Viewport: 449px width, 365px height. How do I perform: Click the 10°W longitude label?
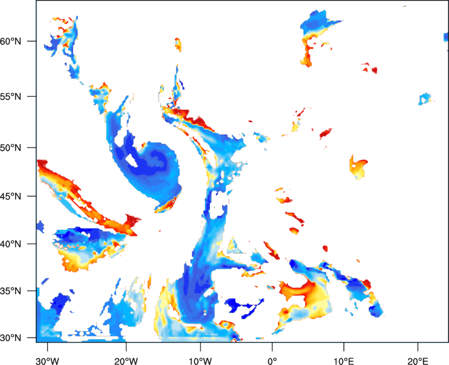[x=200, y=361]
